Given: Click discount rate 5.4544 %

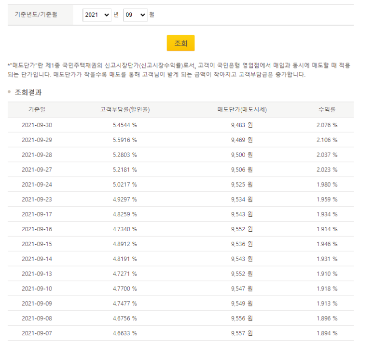Looking at the screenshot, I should [125, 125].
